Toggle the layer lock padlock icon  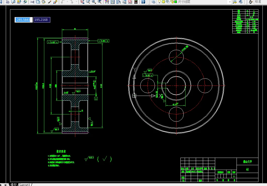tap(172, 2)
